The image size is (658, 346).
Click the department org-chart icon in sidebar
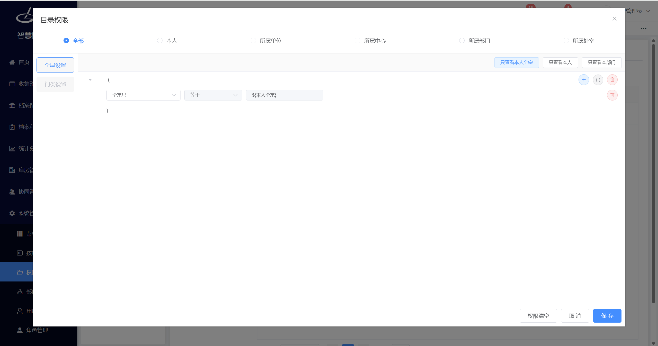20,292
